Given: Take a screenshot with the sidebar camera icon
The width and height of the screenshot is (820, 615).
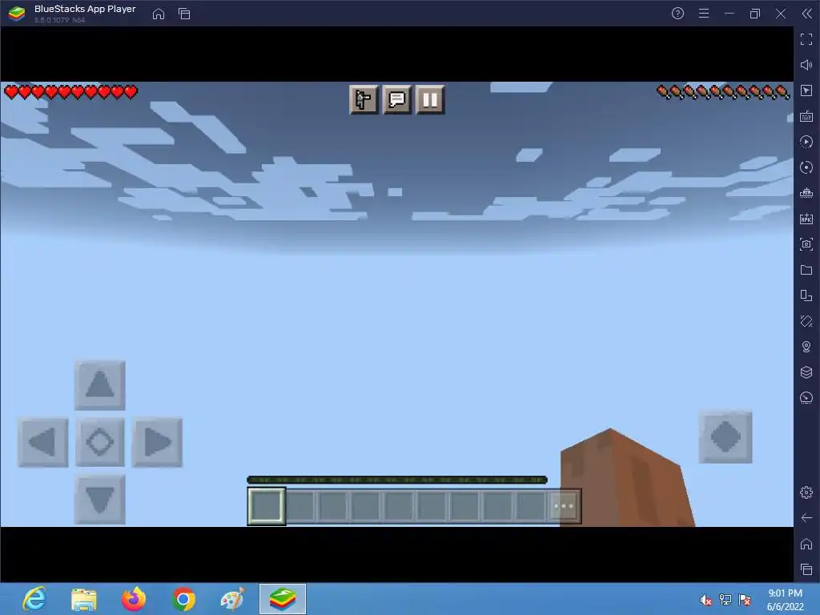Looking at the screenshot, I should click(x=806, y=244).
